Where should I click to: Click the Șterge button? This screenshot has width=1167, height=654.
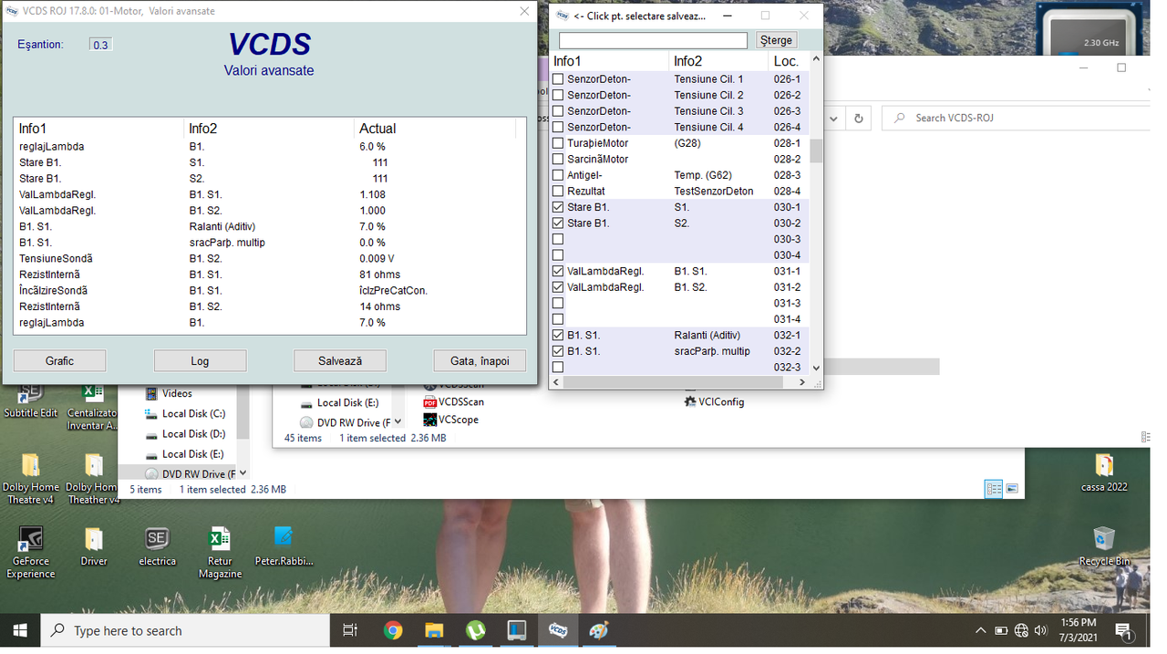pyautogui.click(x=777, y=40)
